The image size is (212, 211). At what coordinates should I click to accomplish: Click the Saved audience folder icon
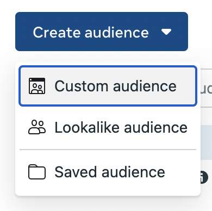pyautogui.click(x=37, y=172)
